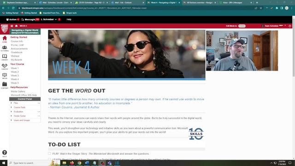
Task: Open the Action menu item
Action: tap(12, 19)
